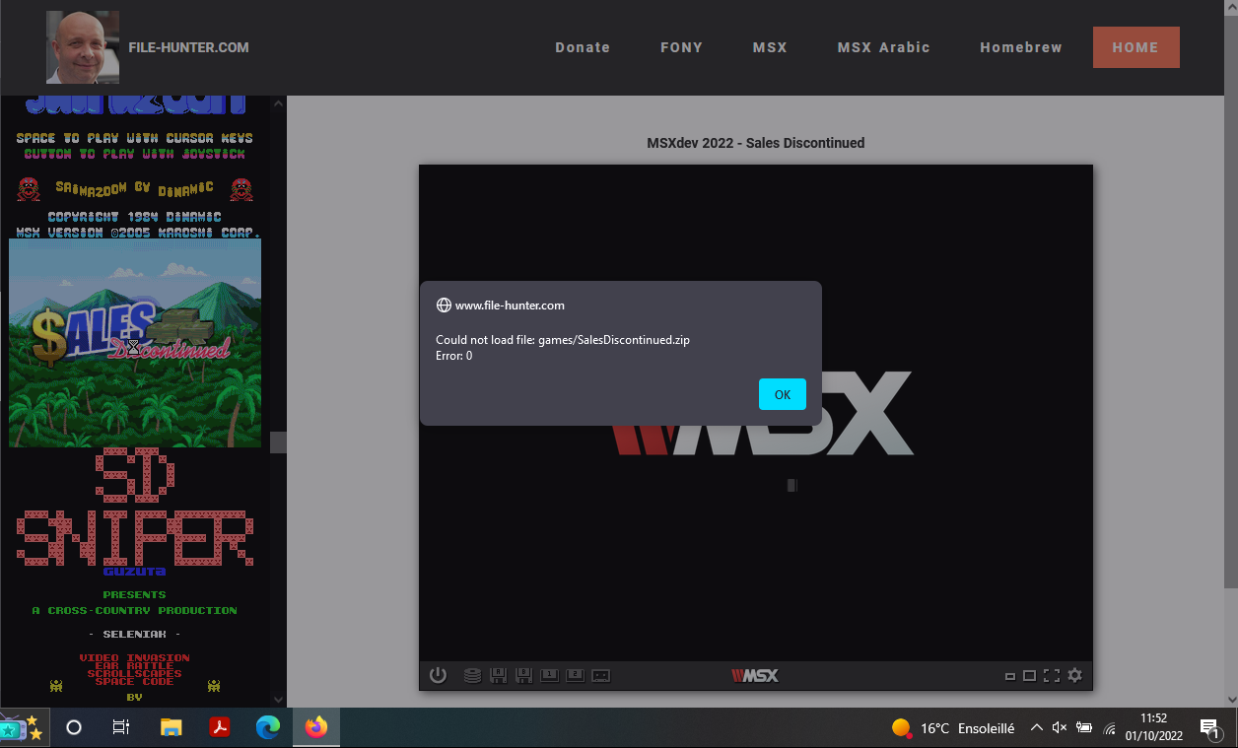Viewport: 1238px width, 748px height.
Task: Open the FONY menu item
Action: click(681, 47)
